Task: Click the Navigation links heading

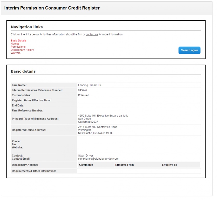Action: point(27,27)
